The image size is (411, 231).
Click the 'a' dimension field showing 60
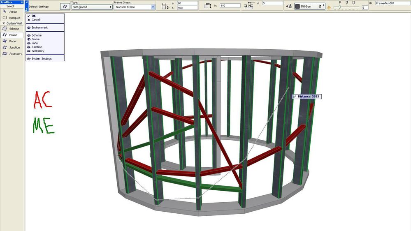[188, 3]
